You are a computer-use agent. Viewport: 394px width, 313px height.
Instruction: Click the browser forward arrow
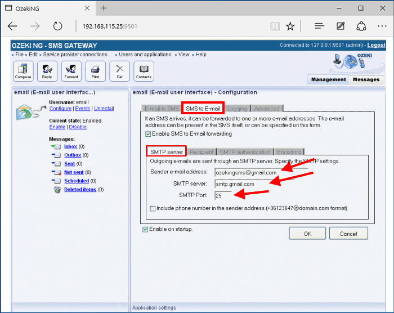click(x=35, y=26)
